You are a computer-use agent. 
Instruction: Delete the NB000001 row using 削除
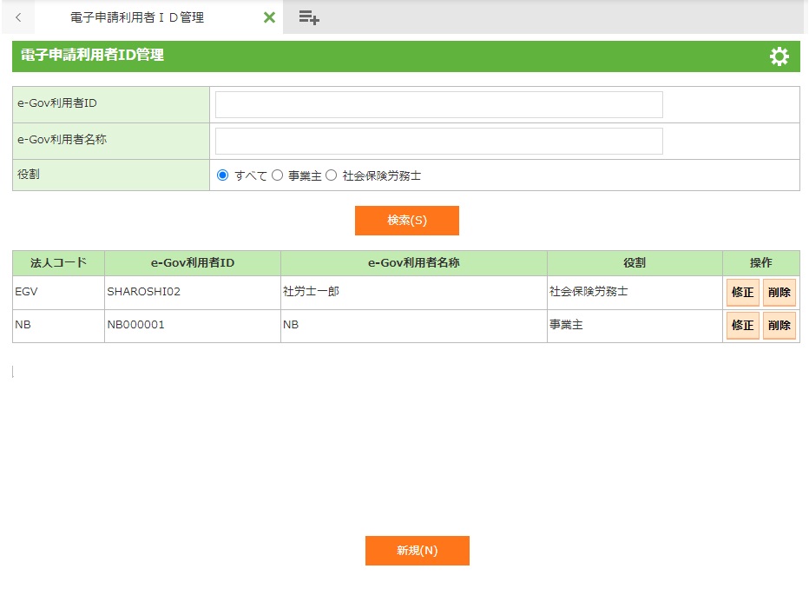click(779, 326)
